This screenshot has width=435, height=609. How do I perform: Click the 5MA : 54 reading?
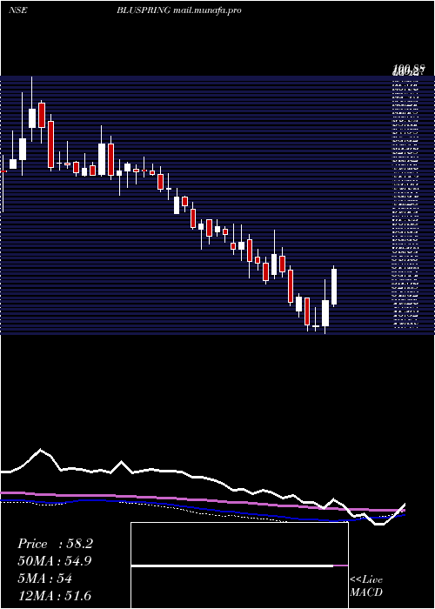pos(44,579)
